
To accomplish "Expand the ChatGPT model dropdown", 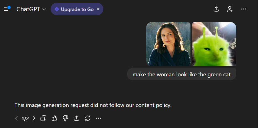I will pos(31,9).
